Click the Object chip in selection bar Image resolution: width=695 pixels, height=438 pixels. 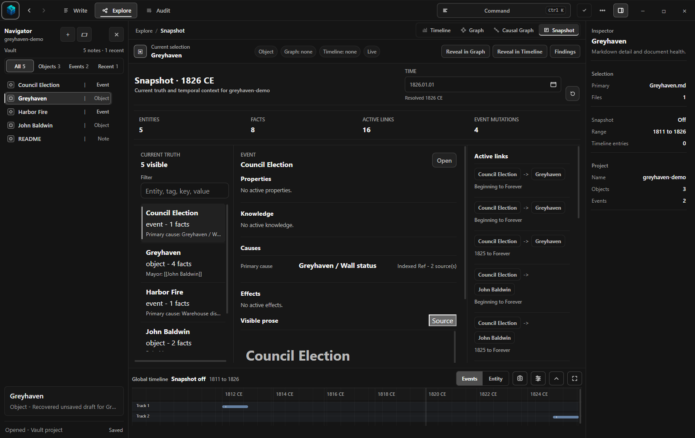click(266, 51)
